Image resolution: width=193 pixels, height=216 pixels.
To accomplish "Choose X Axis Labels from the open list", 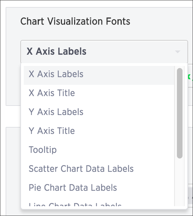I will [99, 75].
